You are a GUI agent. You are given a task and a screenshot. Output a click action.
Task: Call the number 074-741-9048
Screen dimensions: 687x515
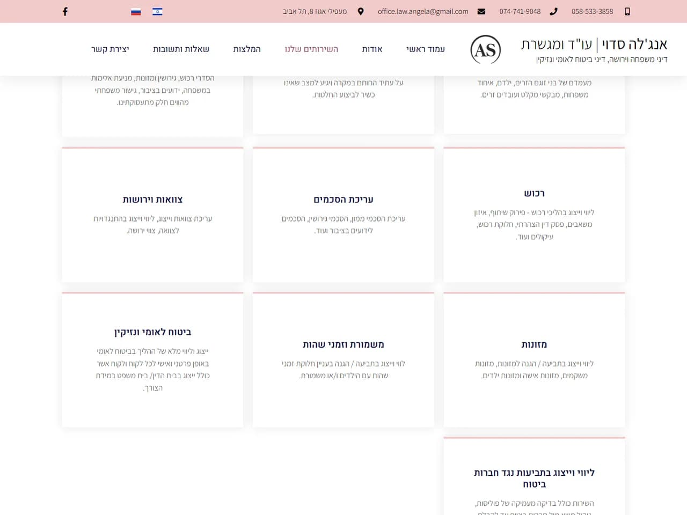(x=520, y=11)
